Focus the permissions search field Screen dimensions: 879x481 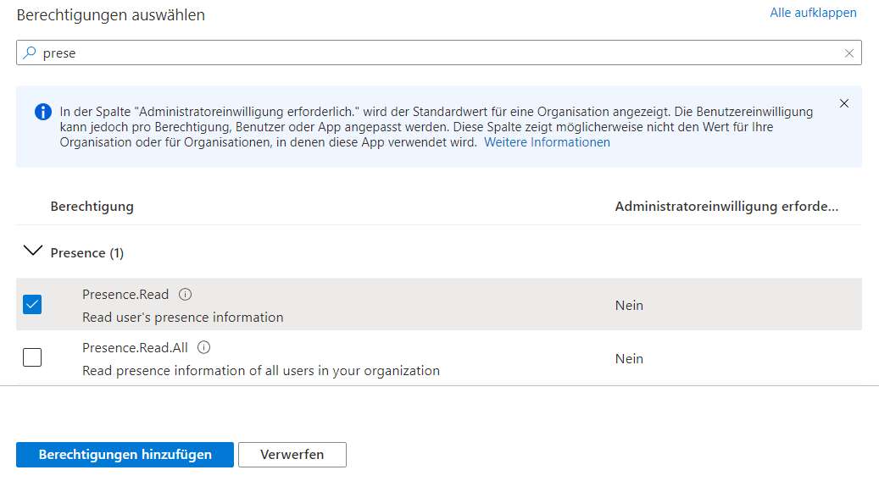[438, 53]
